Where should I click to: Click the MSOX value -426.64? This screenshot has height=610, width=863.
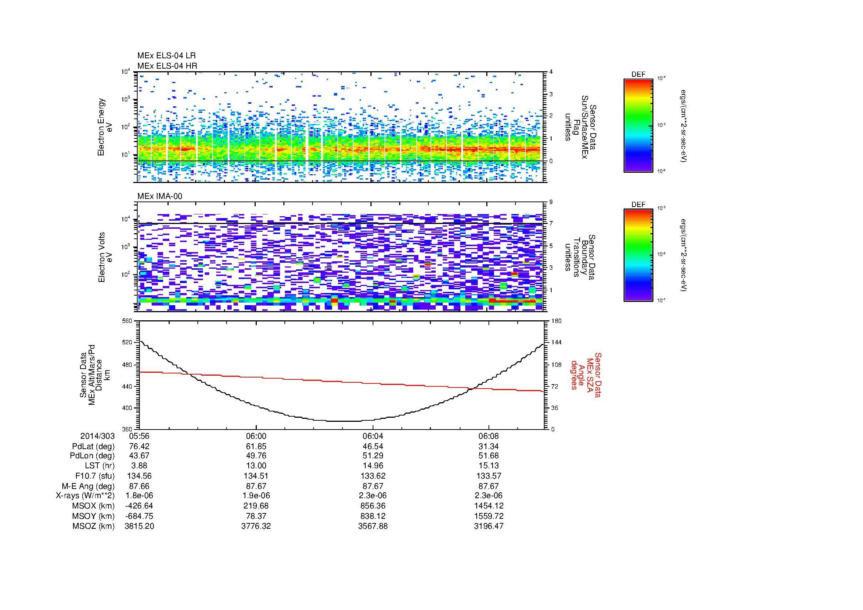pyautogui.click(x=139, y=506)
